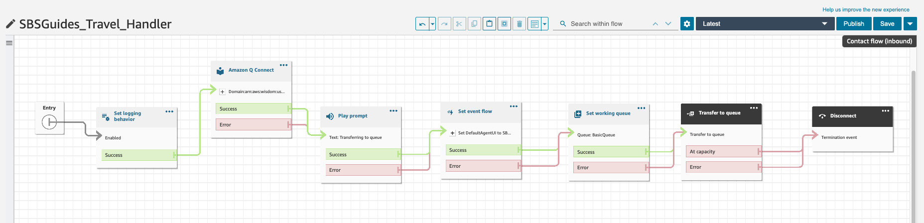Click the paste clipboard icon
Image resolution: width=924 pixels, height=223 pixels.
click(x=489, y=24)
